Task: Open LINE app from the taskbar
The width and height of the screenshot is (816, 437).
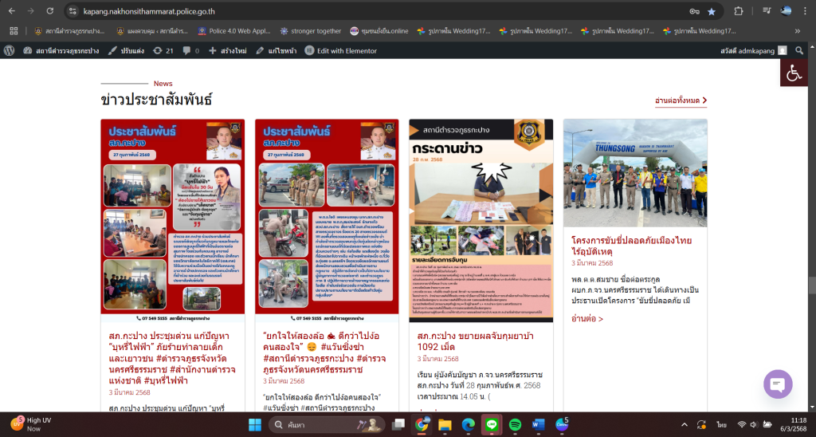Action: (x=491, y=424)
